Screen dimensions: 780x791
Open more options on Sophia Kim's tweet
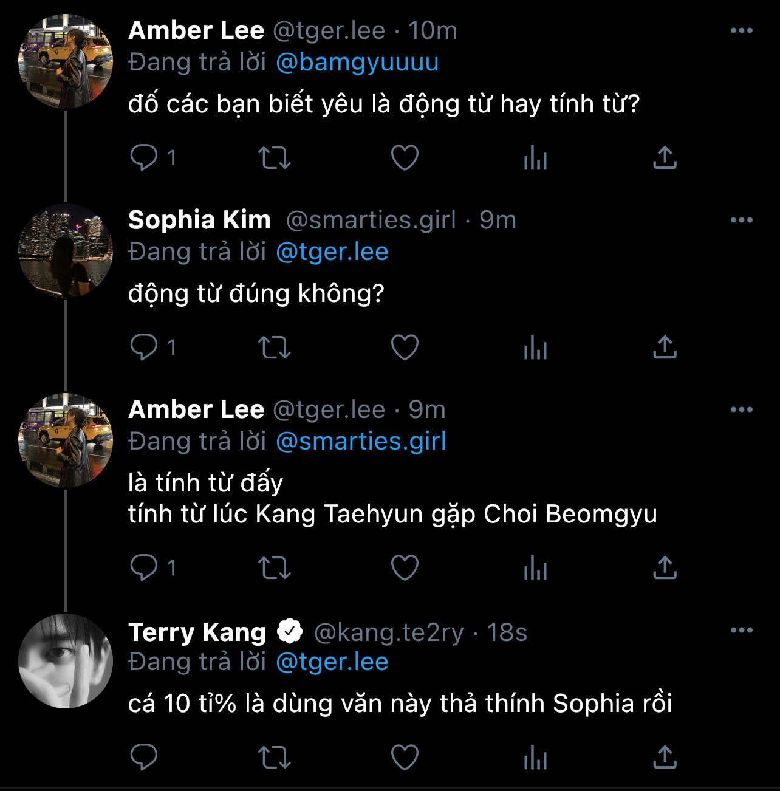(x=741, y=220)
